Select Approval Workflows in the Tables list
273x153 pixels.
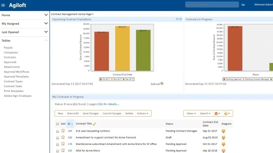coord(17,72)
